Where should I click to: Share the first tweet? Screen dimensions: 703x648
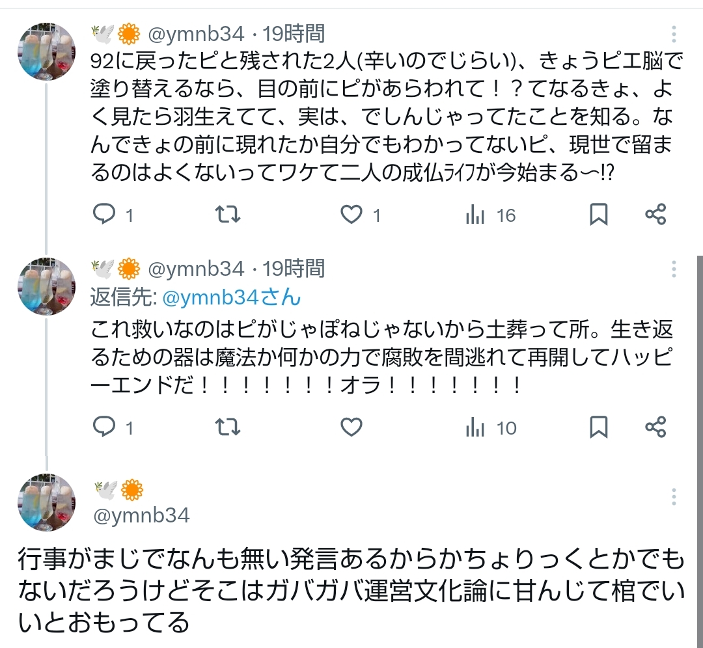tap(655, 215)
